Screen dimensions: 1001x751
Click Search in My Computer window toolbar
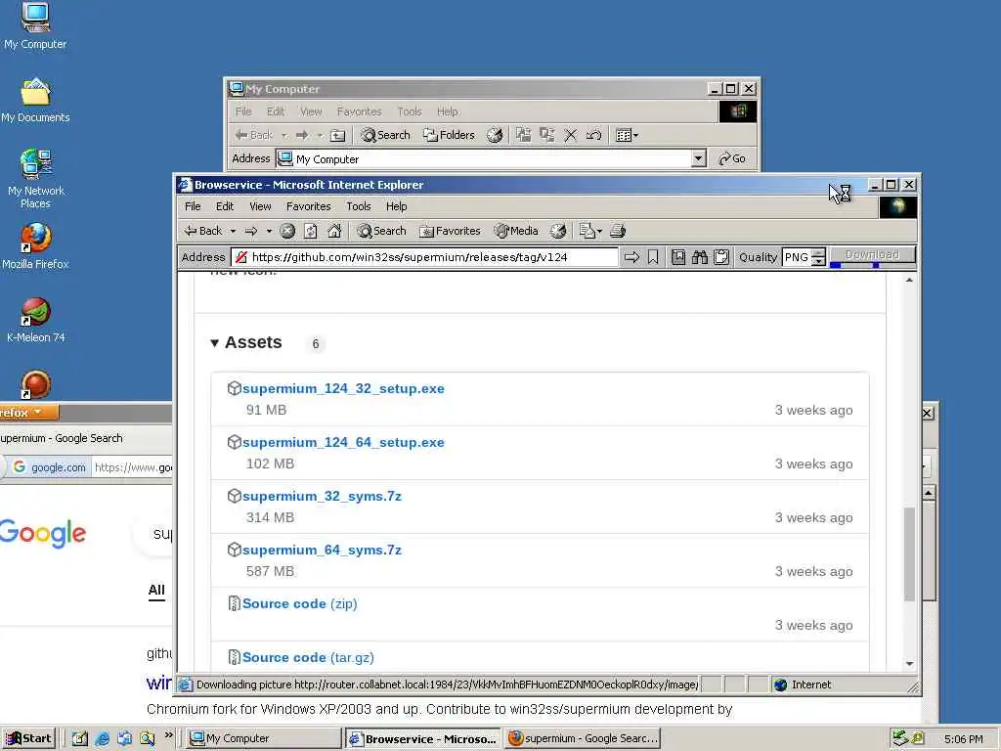pos(385,135)
